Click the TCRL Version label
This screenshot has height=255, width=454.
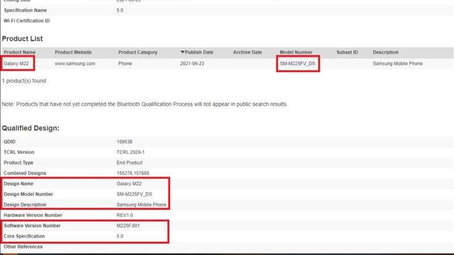coord(19,152)
